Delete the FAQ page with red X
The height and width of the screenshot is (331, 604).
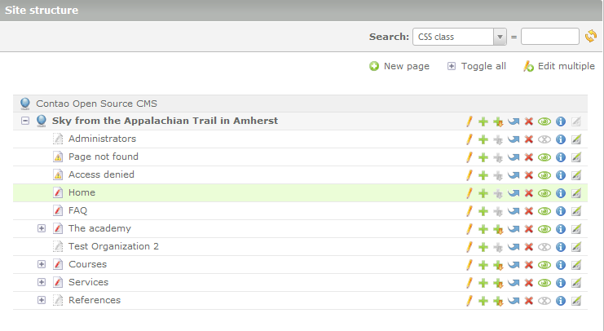(528, 211)
